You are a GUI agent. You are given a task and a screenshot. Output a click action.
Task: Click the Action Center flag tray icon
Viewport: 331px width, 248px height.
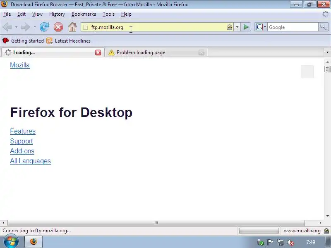pyautogui.click(x=271, y=242)
